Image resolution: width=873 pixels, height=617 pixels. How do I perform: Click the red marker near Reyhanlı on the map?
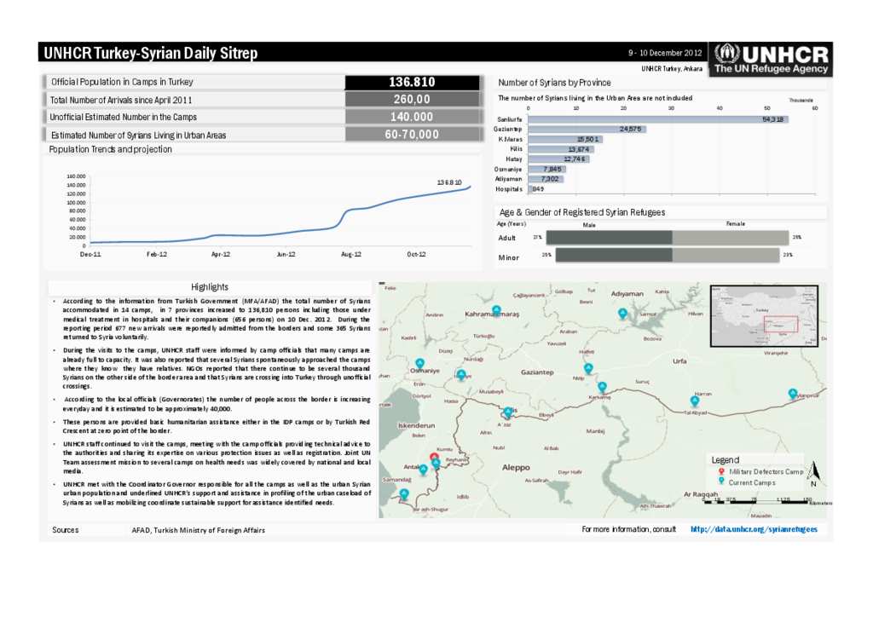(x=434, y=457)
